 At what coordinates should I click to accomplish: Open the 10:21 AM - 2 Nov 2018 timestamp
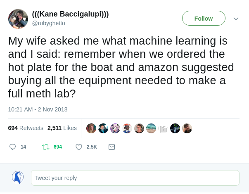(38, 109)
